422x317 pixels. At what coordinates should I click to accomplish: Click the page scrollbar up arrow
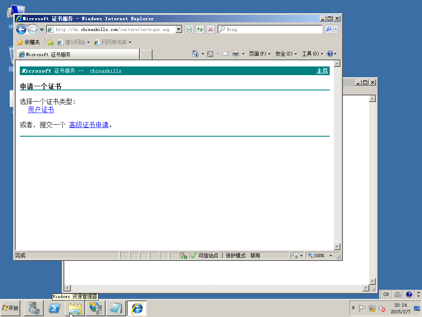(x=337, y=64)
